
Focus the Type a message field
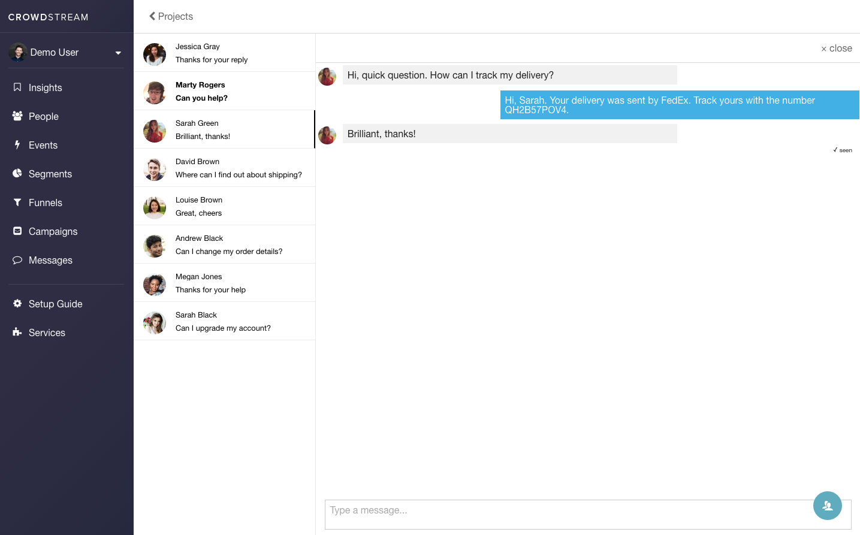coord(566,514)
